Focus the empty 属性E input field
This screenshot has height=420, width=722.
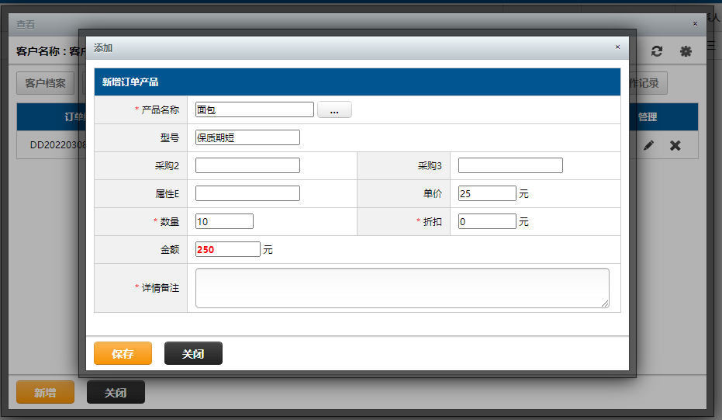(x=247, y=193)
